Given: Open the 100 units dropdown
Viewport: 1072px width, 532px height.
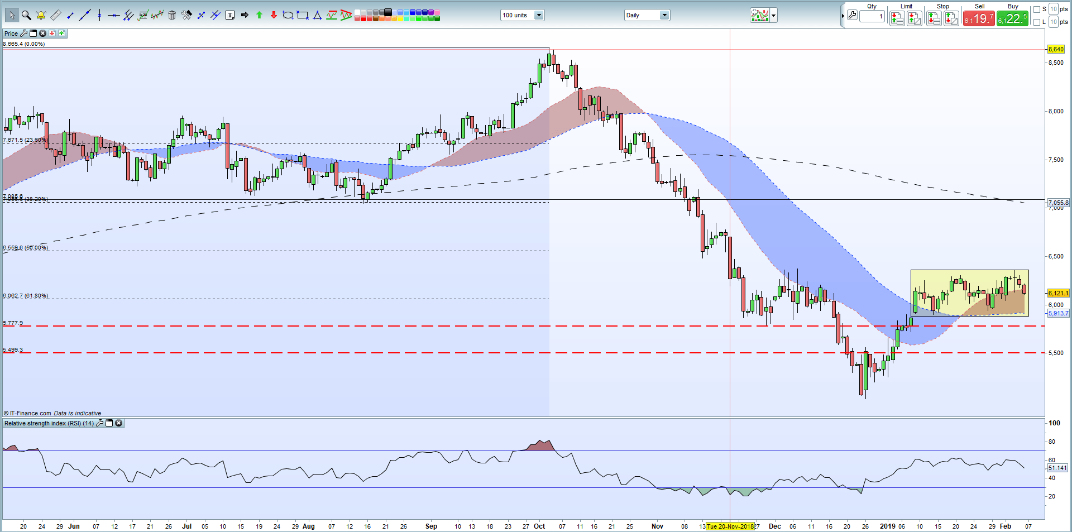Looking at the screenshot, I should point(522,15).
